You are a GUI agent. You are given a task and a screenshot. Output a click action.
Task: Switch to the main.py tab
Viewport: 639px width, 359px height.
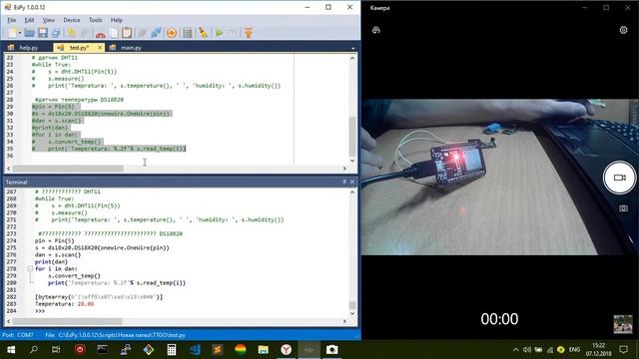point(131,48)
